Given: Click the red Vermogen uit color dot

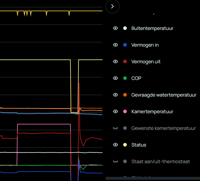Looking at the screenshot, I should point(125,62).
